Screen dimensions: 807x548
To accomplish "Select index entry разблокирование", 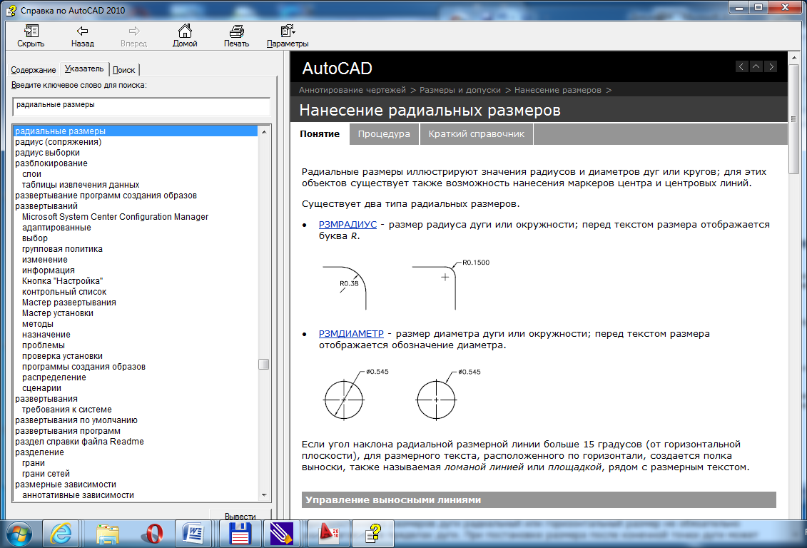I will pyautogui.click(x=51, y=163).
